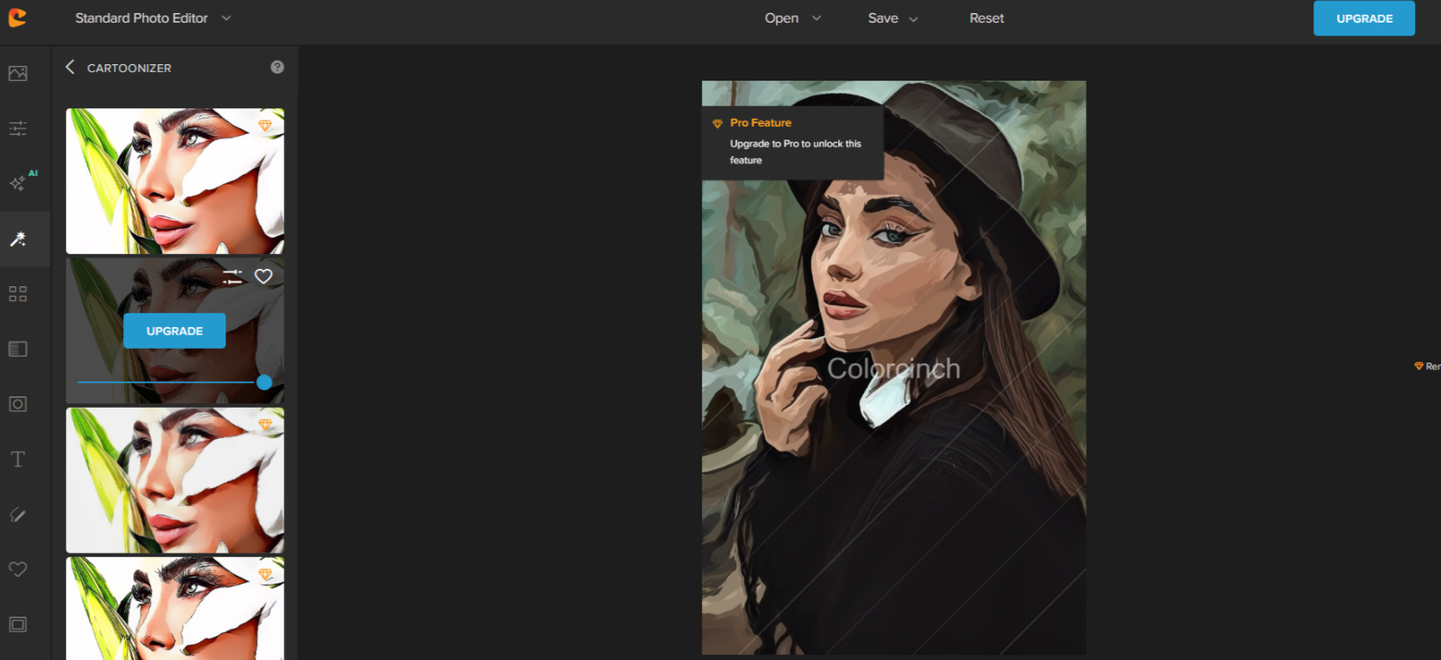Open the Graphics grid icon
1441x660 pixels.
point(17,294)
